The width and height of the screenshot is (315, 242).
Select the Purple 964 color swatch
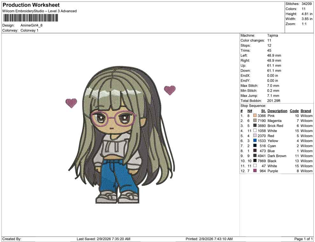pos(255,171)
